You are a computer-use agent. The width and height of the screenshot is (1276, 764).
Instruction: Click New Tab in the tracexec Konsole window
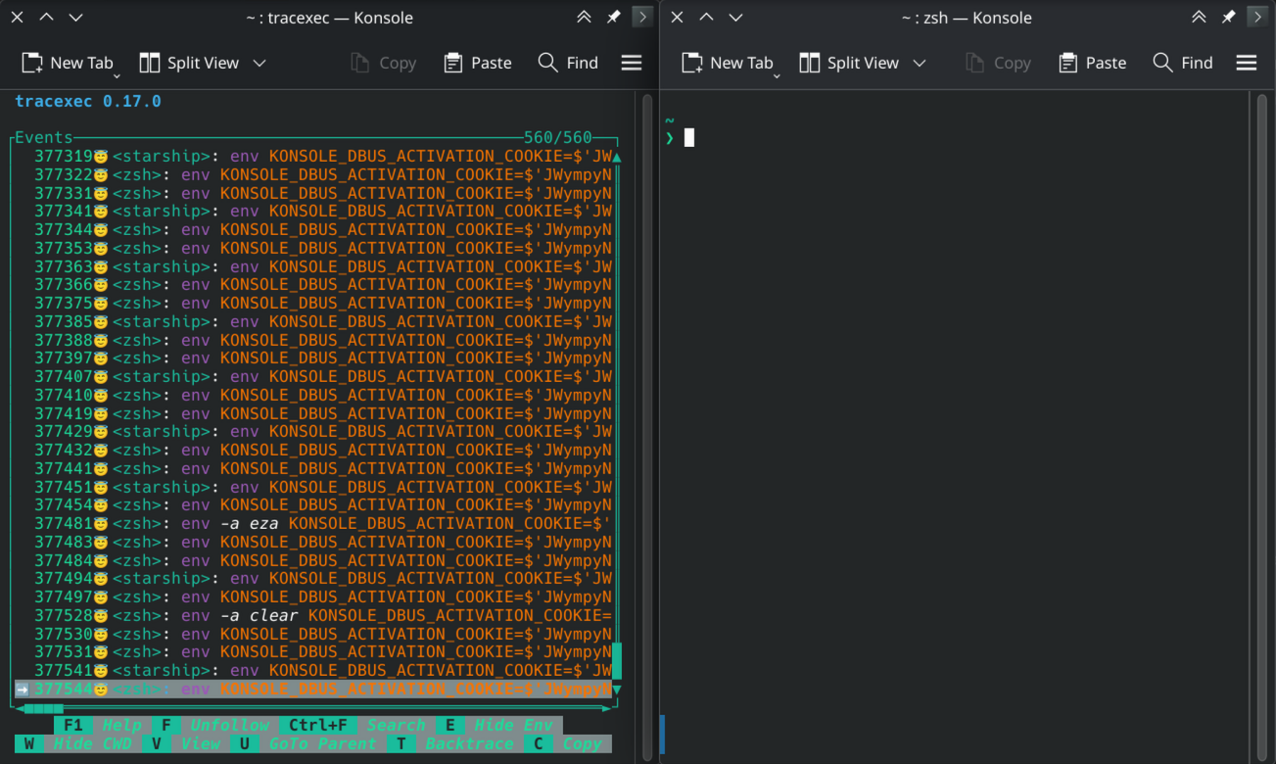(x=67, y=63)
